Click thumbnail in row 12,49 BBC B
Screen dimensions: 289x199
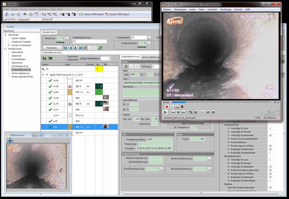click(x=106, y=103)
